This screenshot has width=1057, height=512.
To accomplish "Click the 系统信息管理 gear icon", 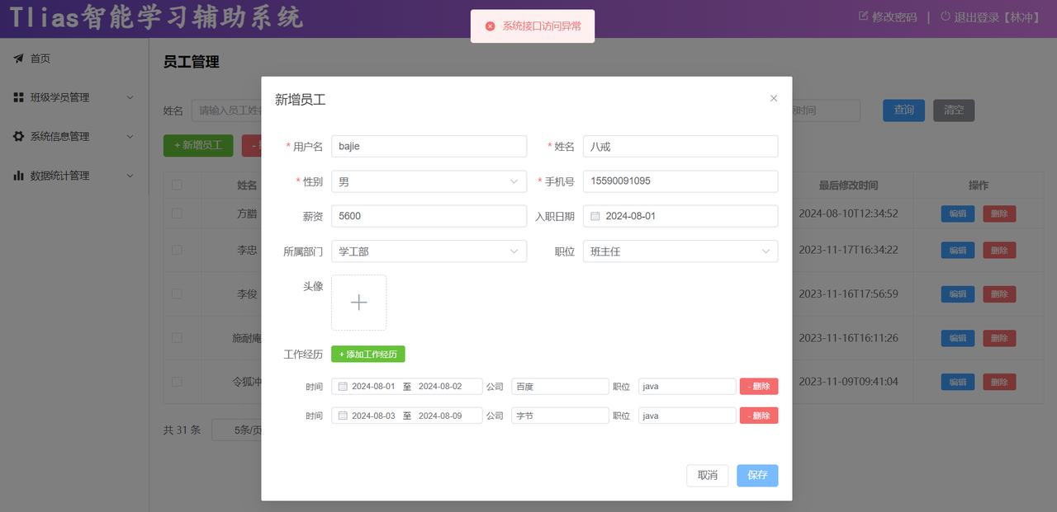I will pyautogui.click(x=18, y=137).
